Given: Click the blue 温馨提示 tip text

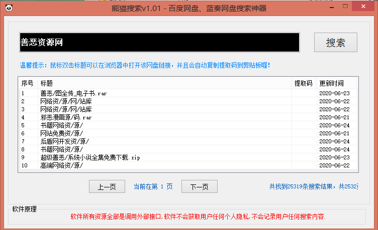Looking at the screenshot, I should [x=145, y=65].
